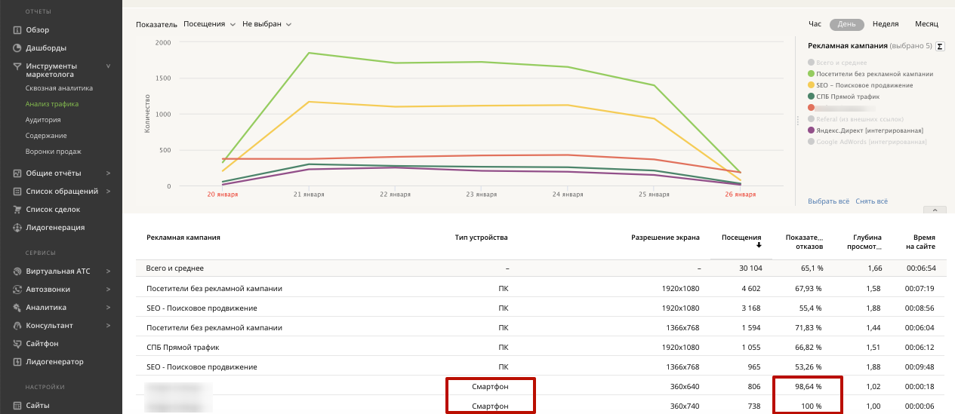Sort by 'Показатель отказов' column header
955x414 pixels.
(804, 241)
